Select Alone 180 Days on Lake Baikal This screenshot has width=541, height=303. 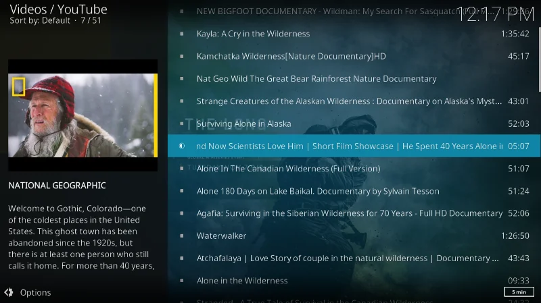point(354,191)
